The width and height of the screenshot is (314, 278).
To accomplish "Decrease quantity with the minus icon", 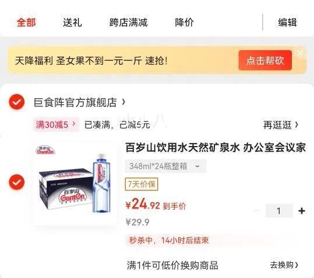I will pos(256,211).
